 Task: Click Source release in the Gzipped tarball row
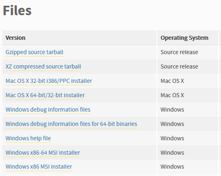point(179,52)
